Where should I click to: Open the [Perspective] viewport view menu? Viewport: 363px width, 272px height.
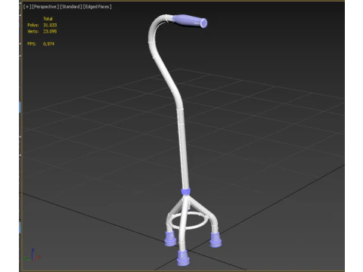pos(45,7)
